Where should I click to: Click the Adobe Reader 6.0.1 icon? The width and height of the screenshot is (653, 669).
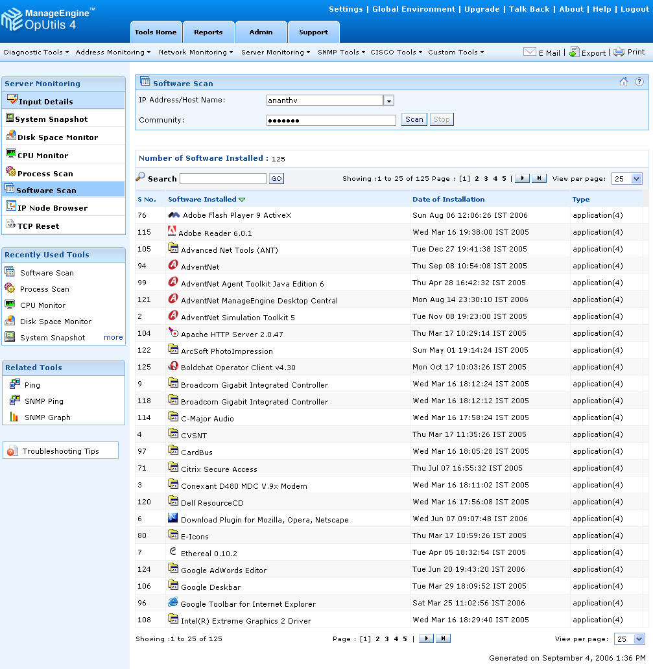[172, 231]
